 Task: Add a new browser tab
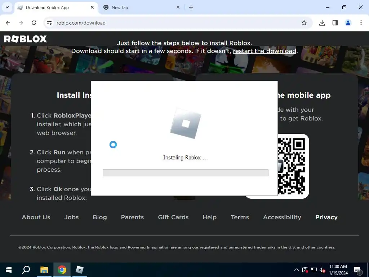(191, 7)
